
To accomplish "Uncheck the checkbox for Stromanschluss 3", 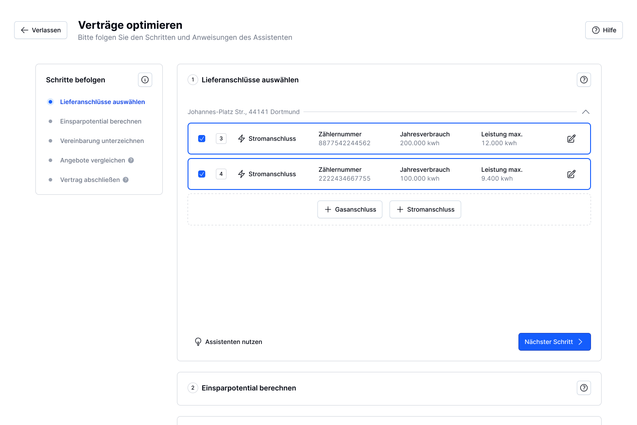I will click(202, 139).
